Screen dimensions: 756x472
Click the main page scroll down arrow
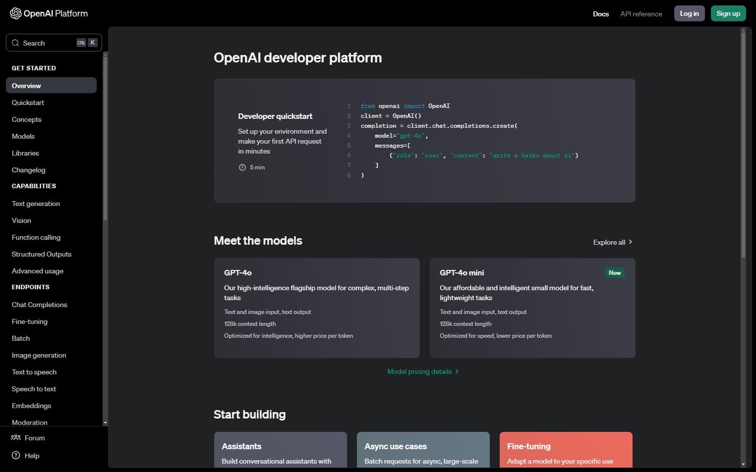pyautogui.click(x=743, y=465)
